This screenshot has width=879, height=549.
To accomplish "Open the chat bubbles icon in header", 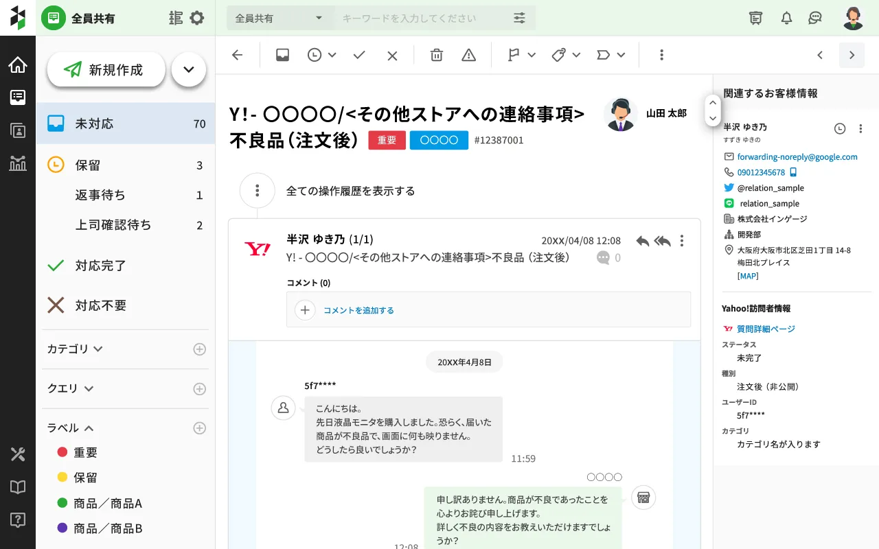I will 815,18.
